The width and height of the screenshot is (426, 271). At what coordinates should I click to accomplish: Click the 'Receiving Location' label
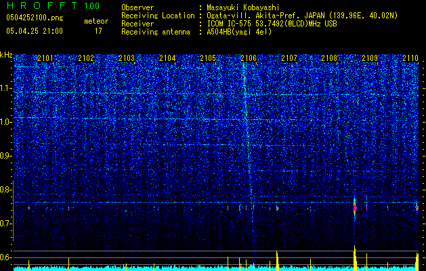click(158, 16)
